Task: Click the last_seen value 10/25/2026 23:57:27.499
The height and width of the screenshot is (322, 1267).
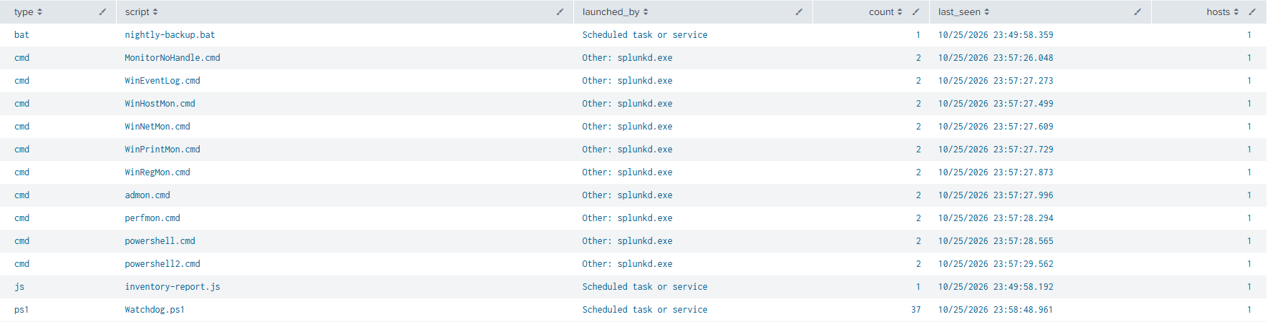Action: [996, 104]
